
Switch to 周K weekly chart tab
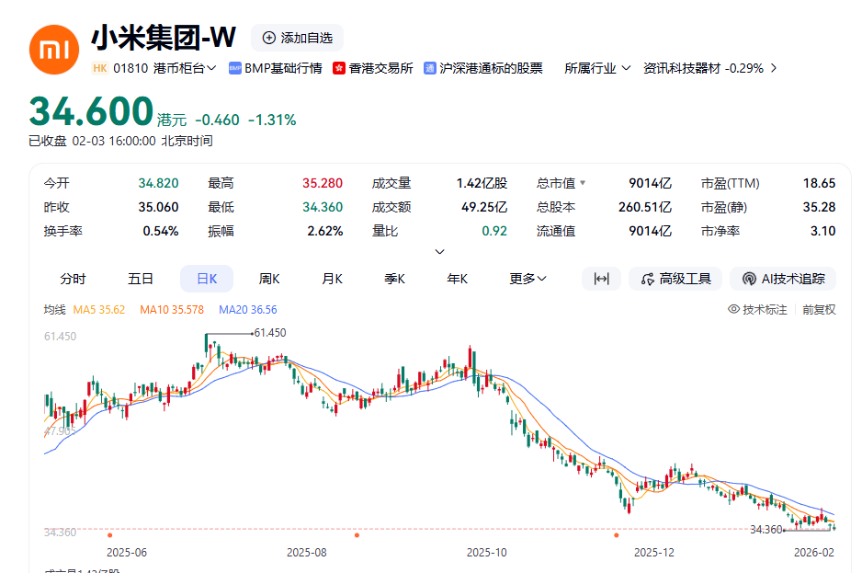tap(269, 279)
